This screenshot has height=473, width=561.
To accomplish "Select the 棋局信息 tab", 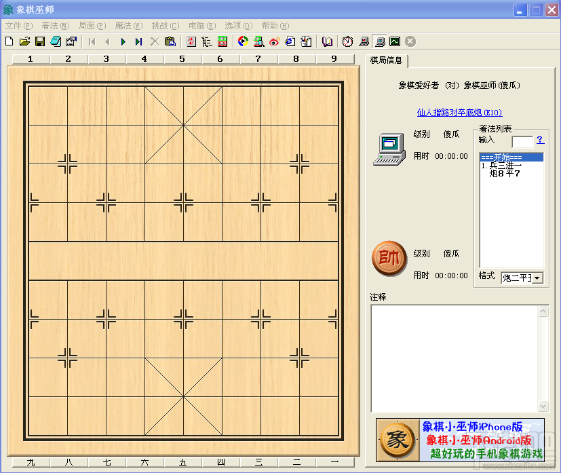I will point(386,60).
